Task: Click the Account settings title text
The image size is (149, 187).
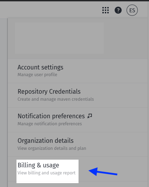Action: click(x=40, y=67)
